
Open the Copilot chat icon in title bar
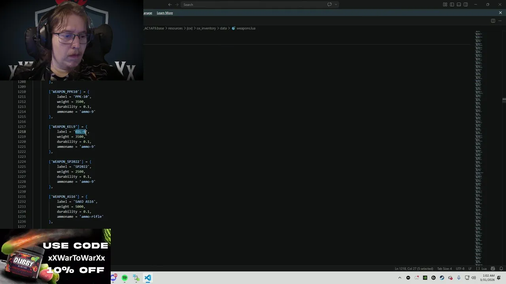329,5
